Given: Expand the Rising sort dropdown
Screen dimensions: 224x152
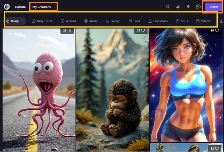Looking at the screenshot, I should point(15,21).
